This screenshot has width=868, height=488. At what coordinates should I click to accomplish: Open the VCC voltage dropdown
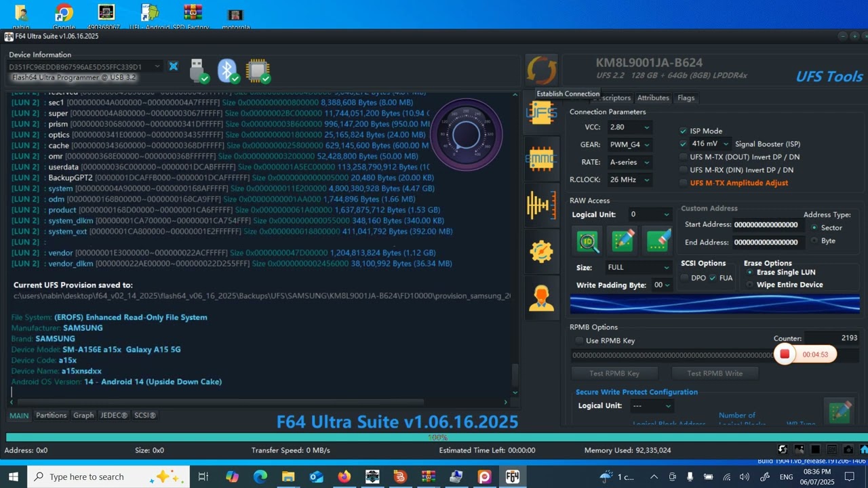(629, 127)
